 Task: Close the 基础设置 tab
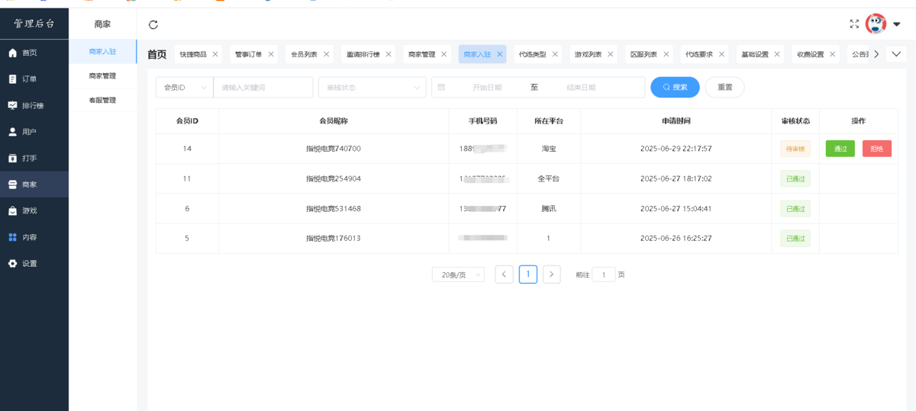pyautogui.click(x=778, y=54)
